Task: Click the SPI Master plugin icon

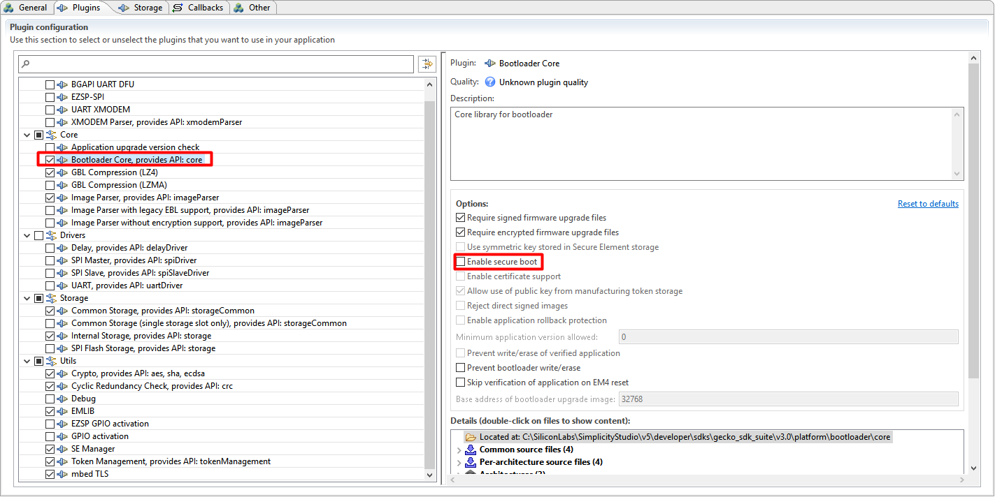Action: point(63,260)
